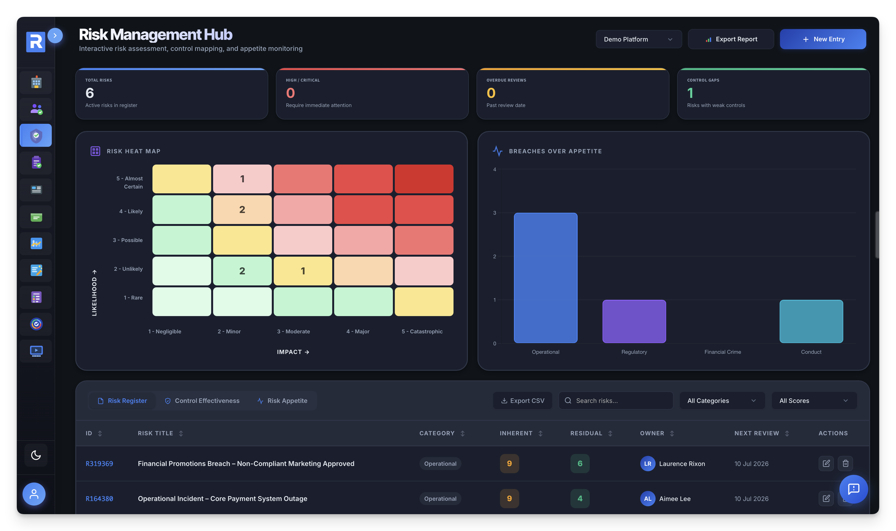
Task: Open the chat feedback floating button
Action: point(853,489)
